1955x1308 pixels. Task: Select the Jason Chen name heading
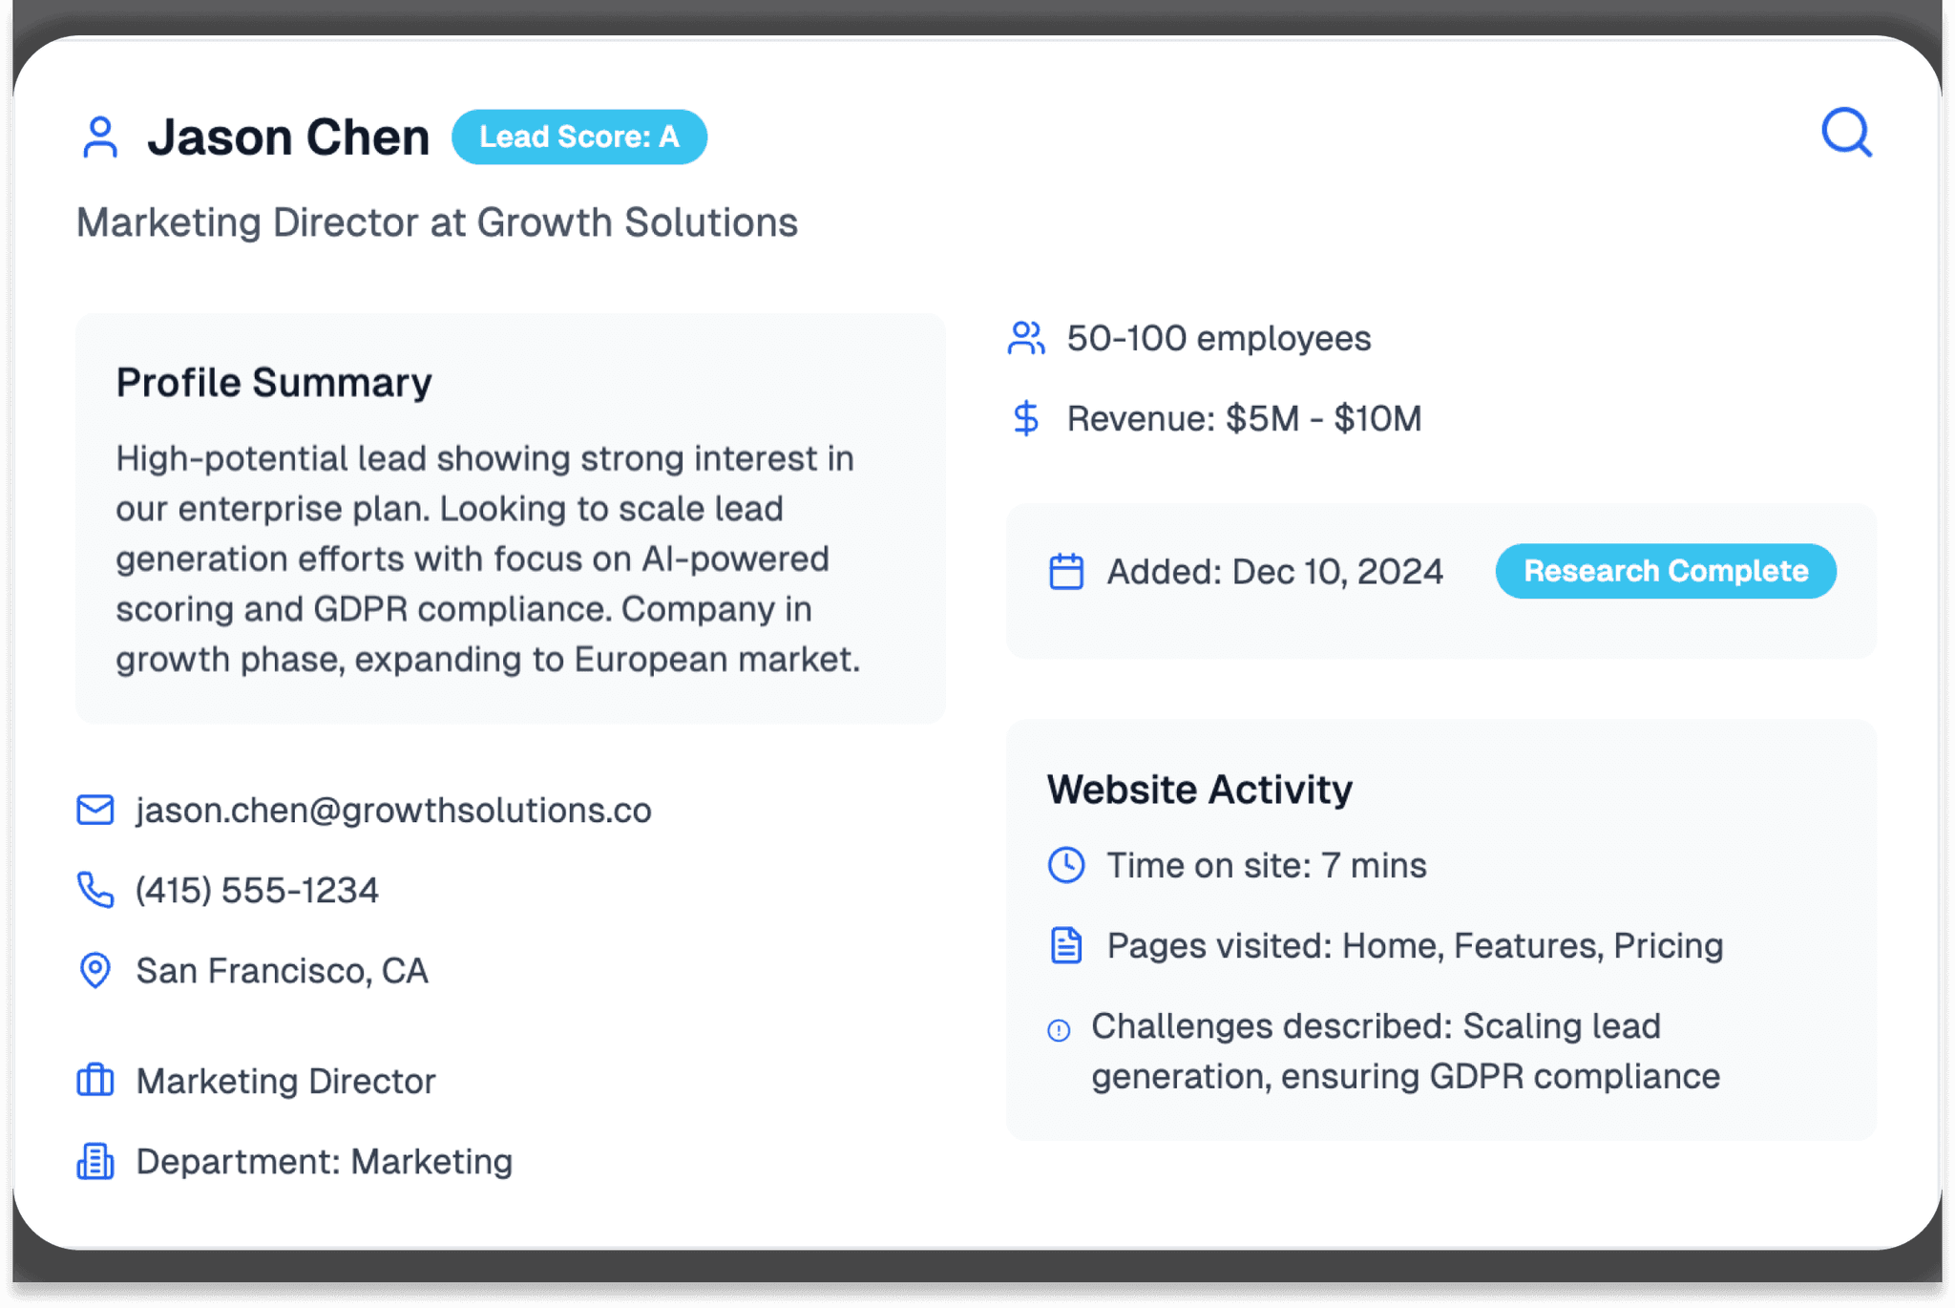288,137
